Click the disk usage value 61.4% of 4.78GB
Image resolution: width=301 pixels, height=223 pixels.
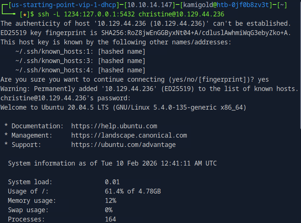133,191
